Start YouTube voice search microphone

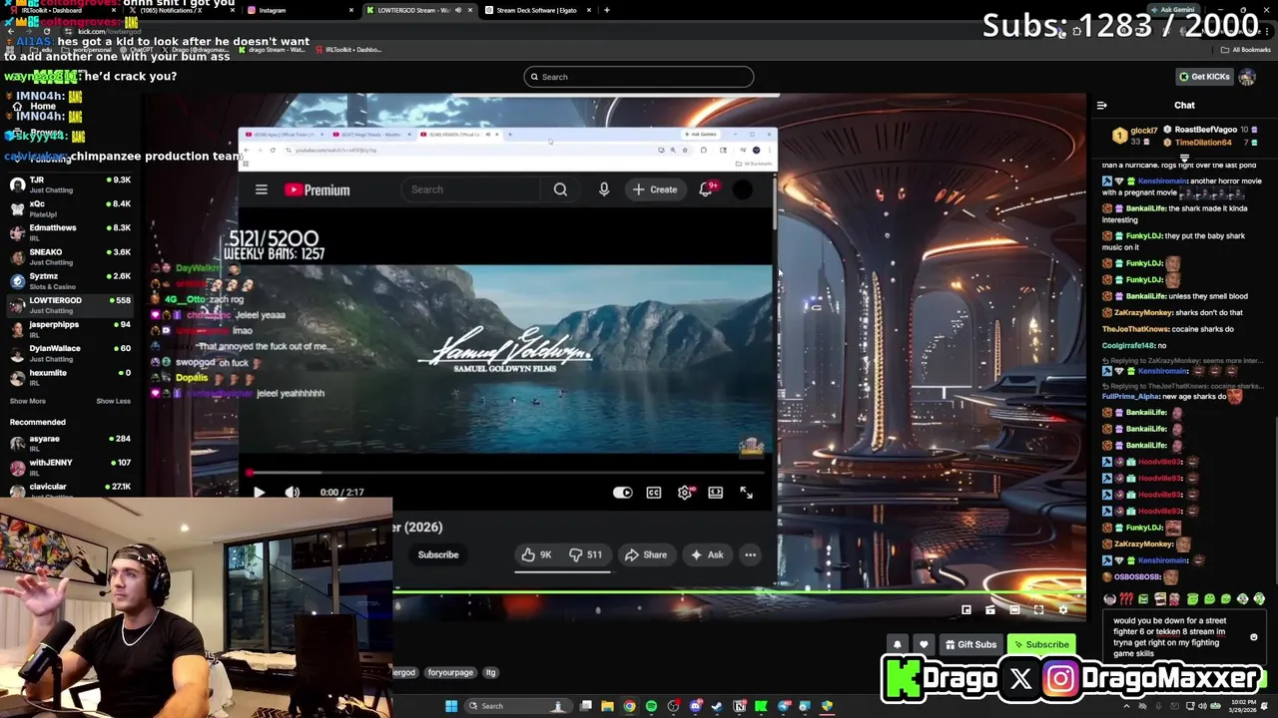604,189
